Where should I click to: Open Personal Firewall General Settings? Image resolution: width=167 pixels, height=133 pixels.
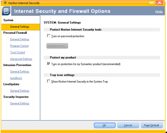(x=20, y=39)
